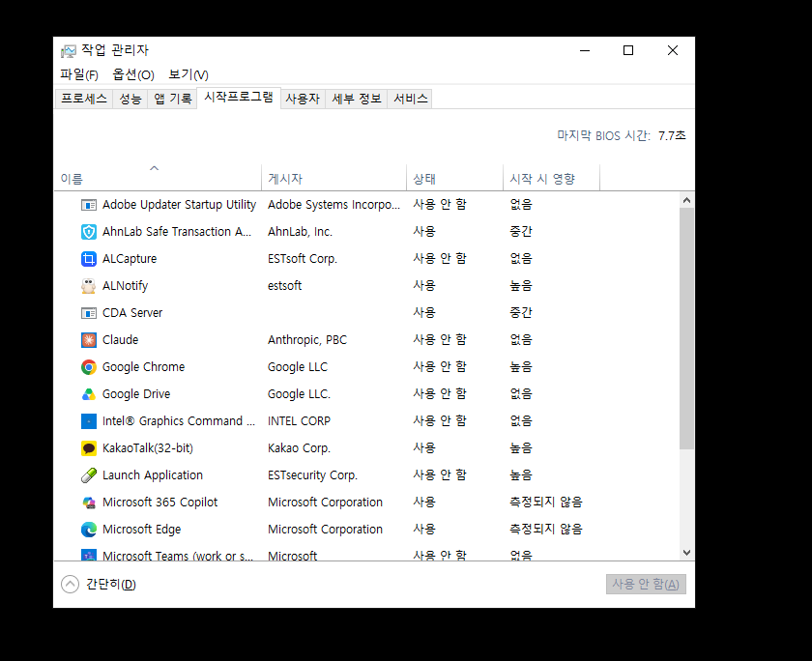Select the Microsoft 365 Copilot entry name
The height and width of the screenshot is (661, 812).
[x=160, y=503]
